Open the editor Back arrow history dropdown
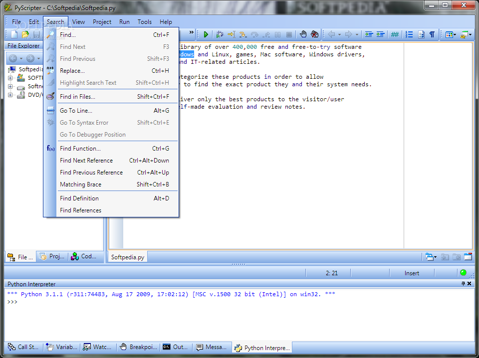Image resolution: width=479 pixels, height=358 pixels. click(x=339, y=34)
